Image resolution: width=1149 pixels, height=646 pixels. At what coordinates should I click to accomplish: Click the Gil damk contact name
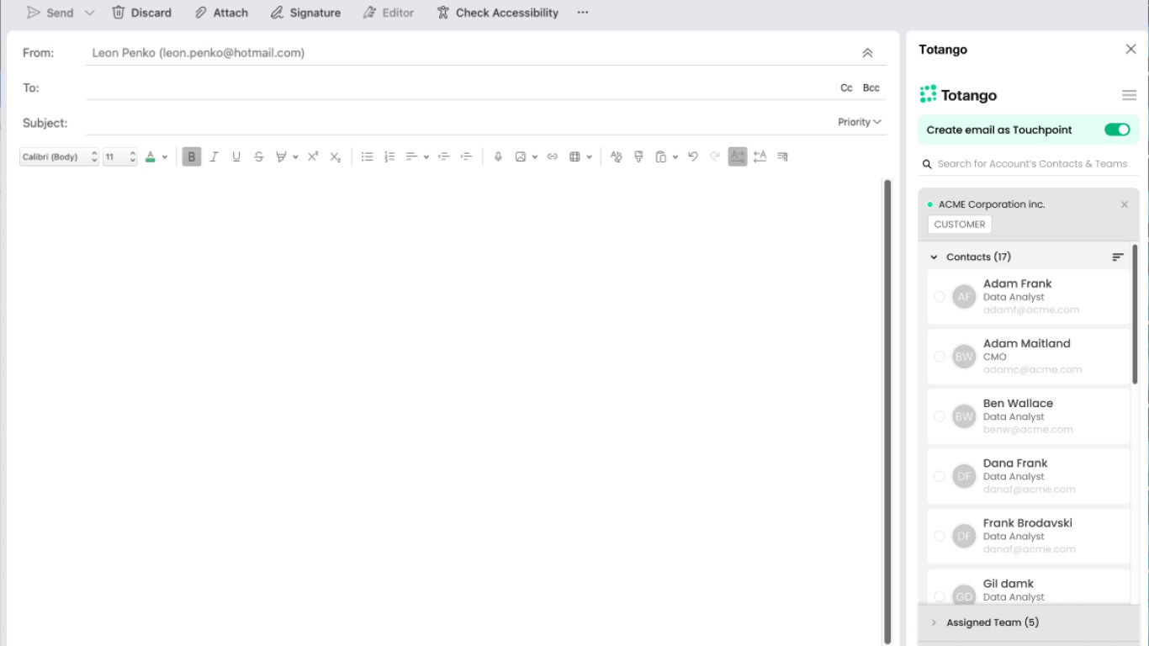1009,584
